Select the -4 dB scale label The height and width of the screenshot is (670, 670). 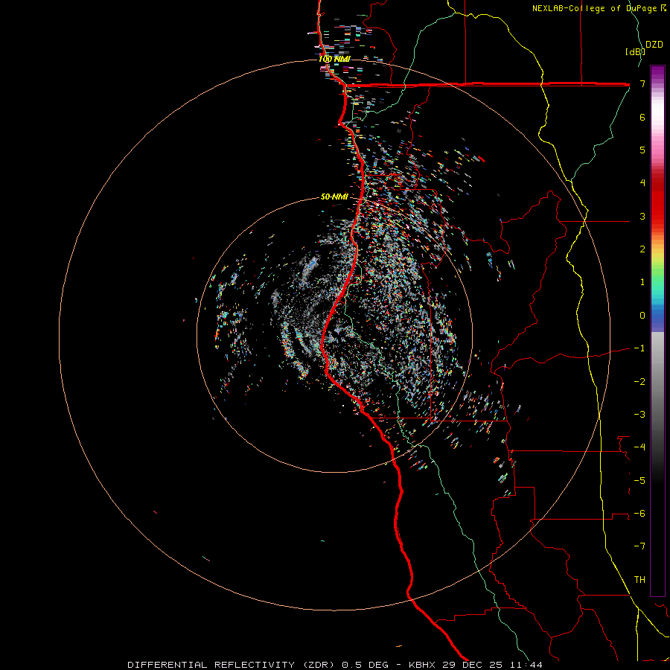[639, 447]
